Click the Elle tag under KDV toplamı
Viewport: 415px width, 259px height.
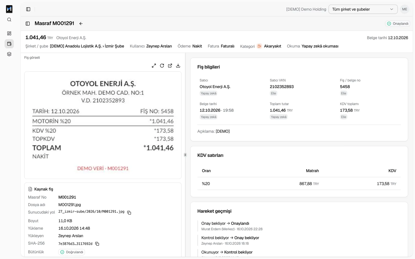click(344, 117)
